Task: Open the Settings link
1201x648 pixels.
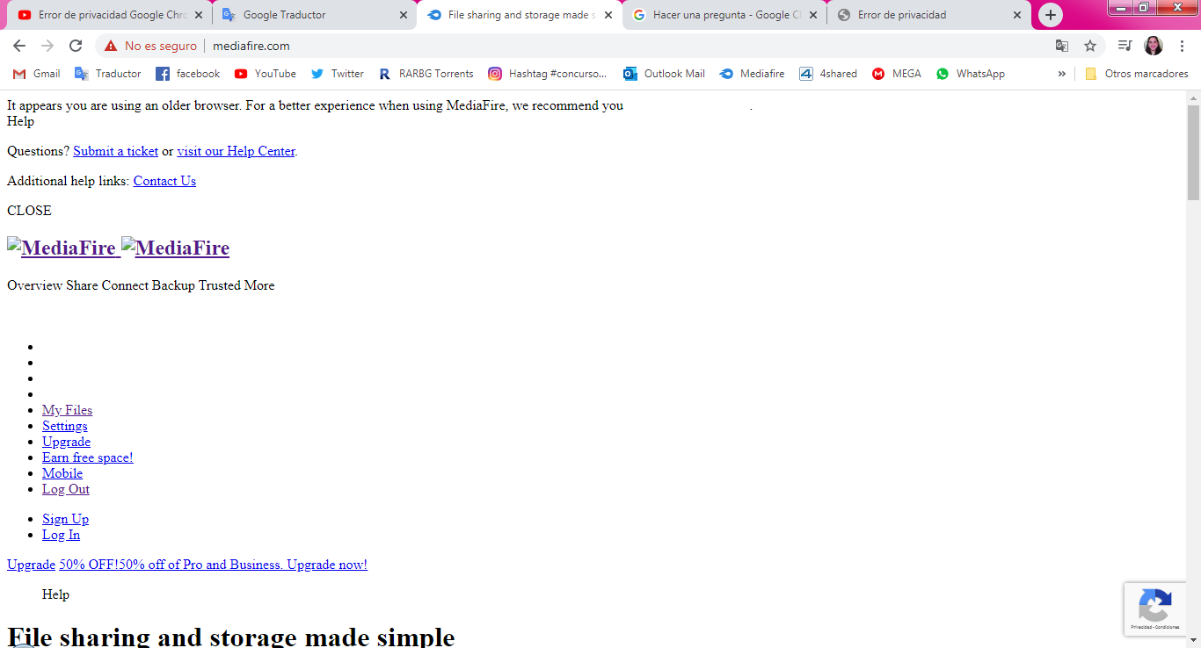Action: (64, 426)
